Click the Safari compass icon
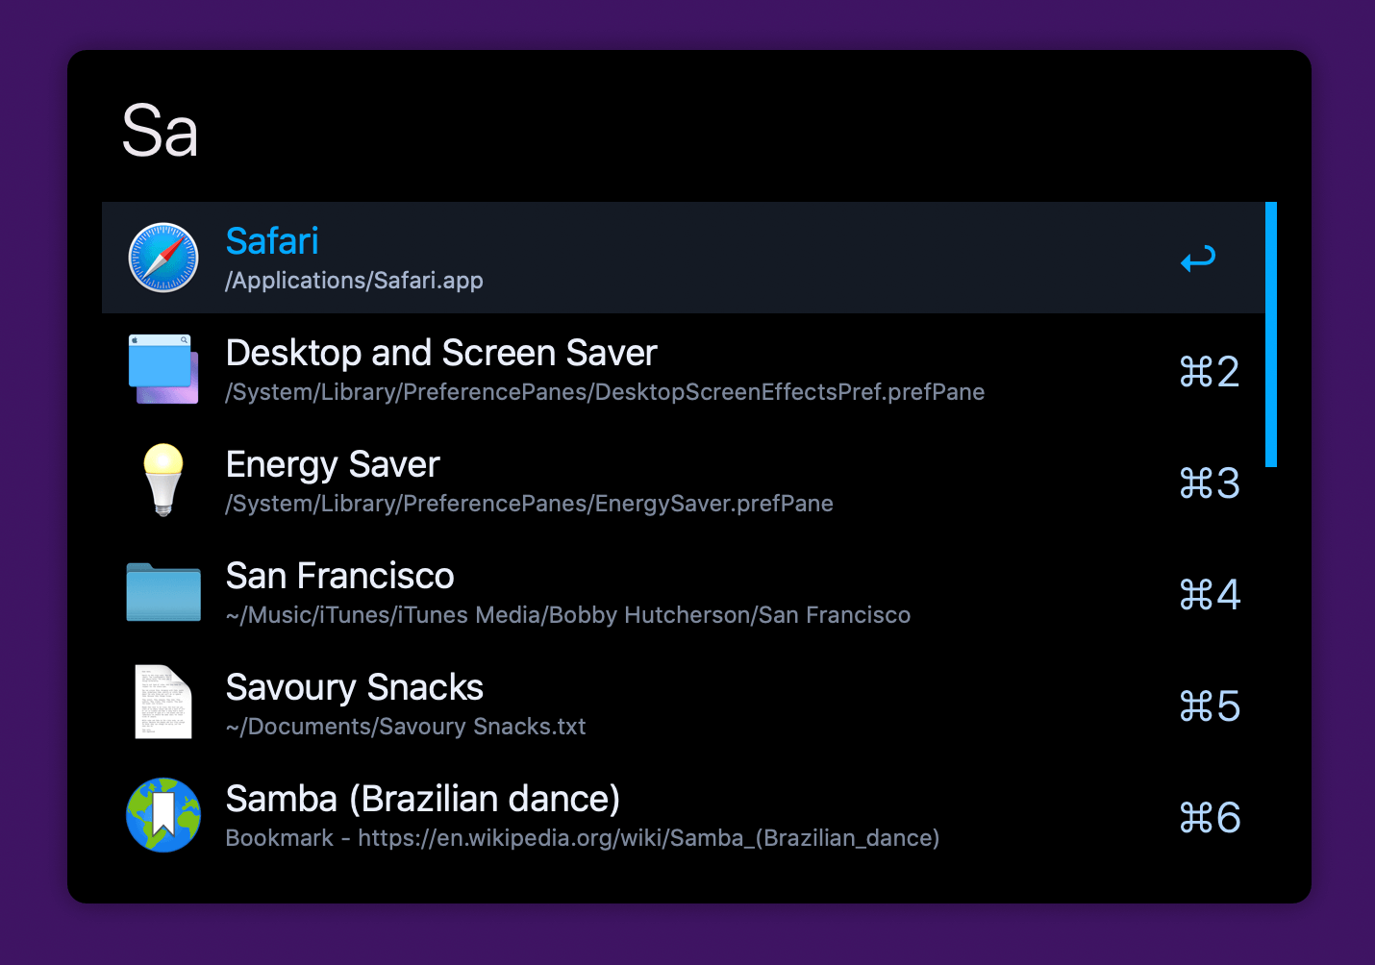Screen dimensions: 1375x965 coord(163,258)
